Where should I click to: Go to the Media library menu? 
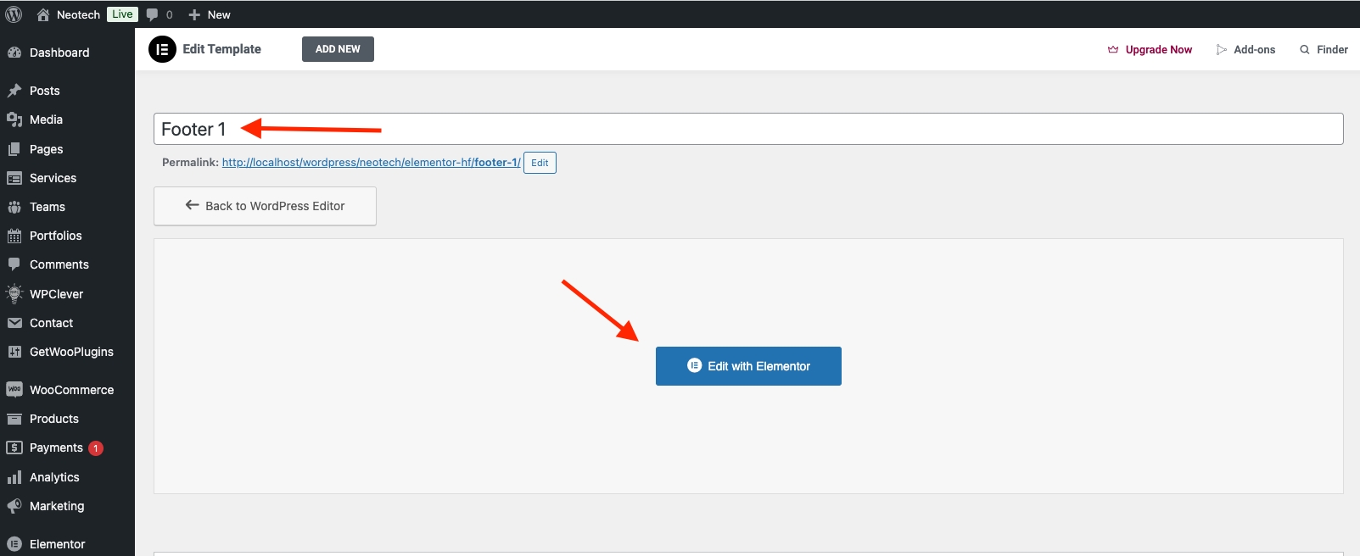point(46,120)
